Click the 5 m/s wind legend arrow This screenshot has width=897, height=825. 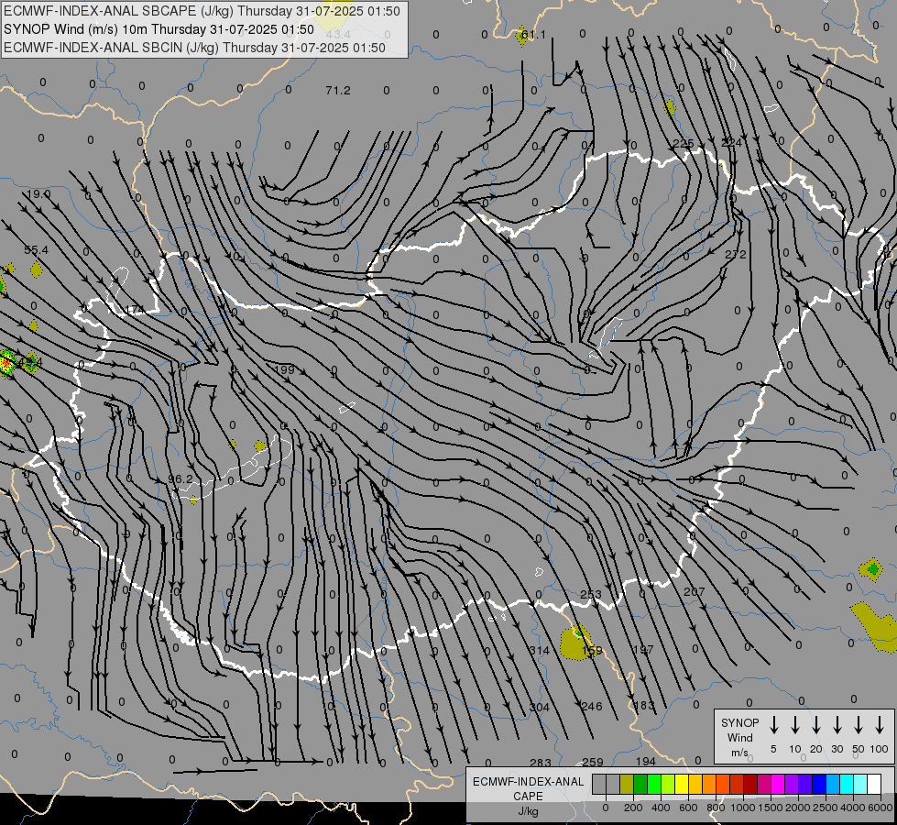pyautogui.click(x=773, y=725)
